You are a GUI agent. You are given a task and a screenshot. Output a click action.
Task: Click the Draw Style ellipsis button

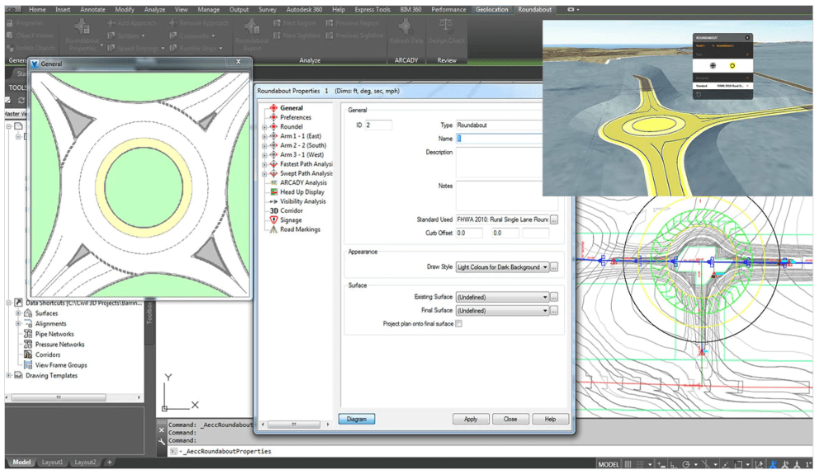(x=554, y=267)
